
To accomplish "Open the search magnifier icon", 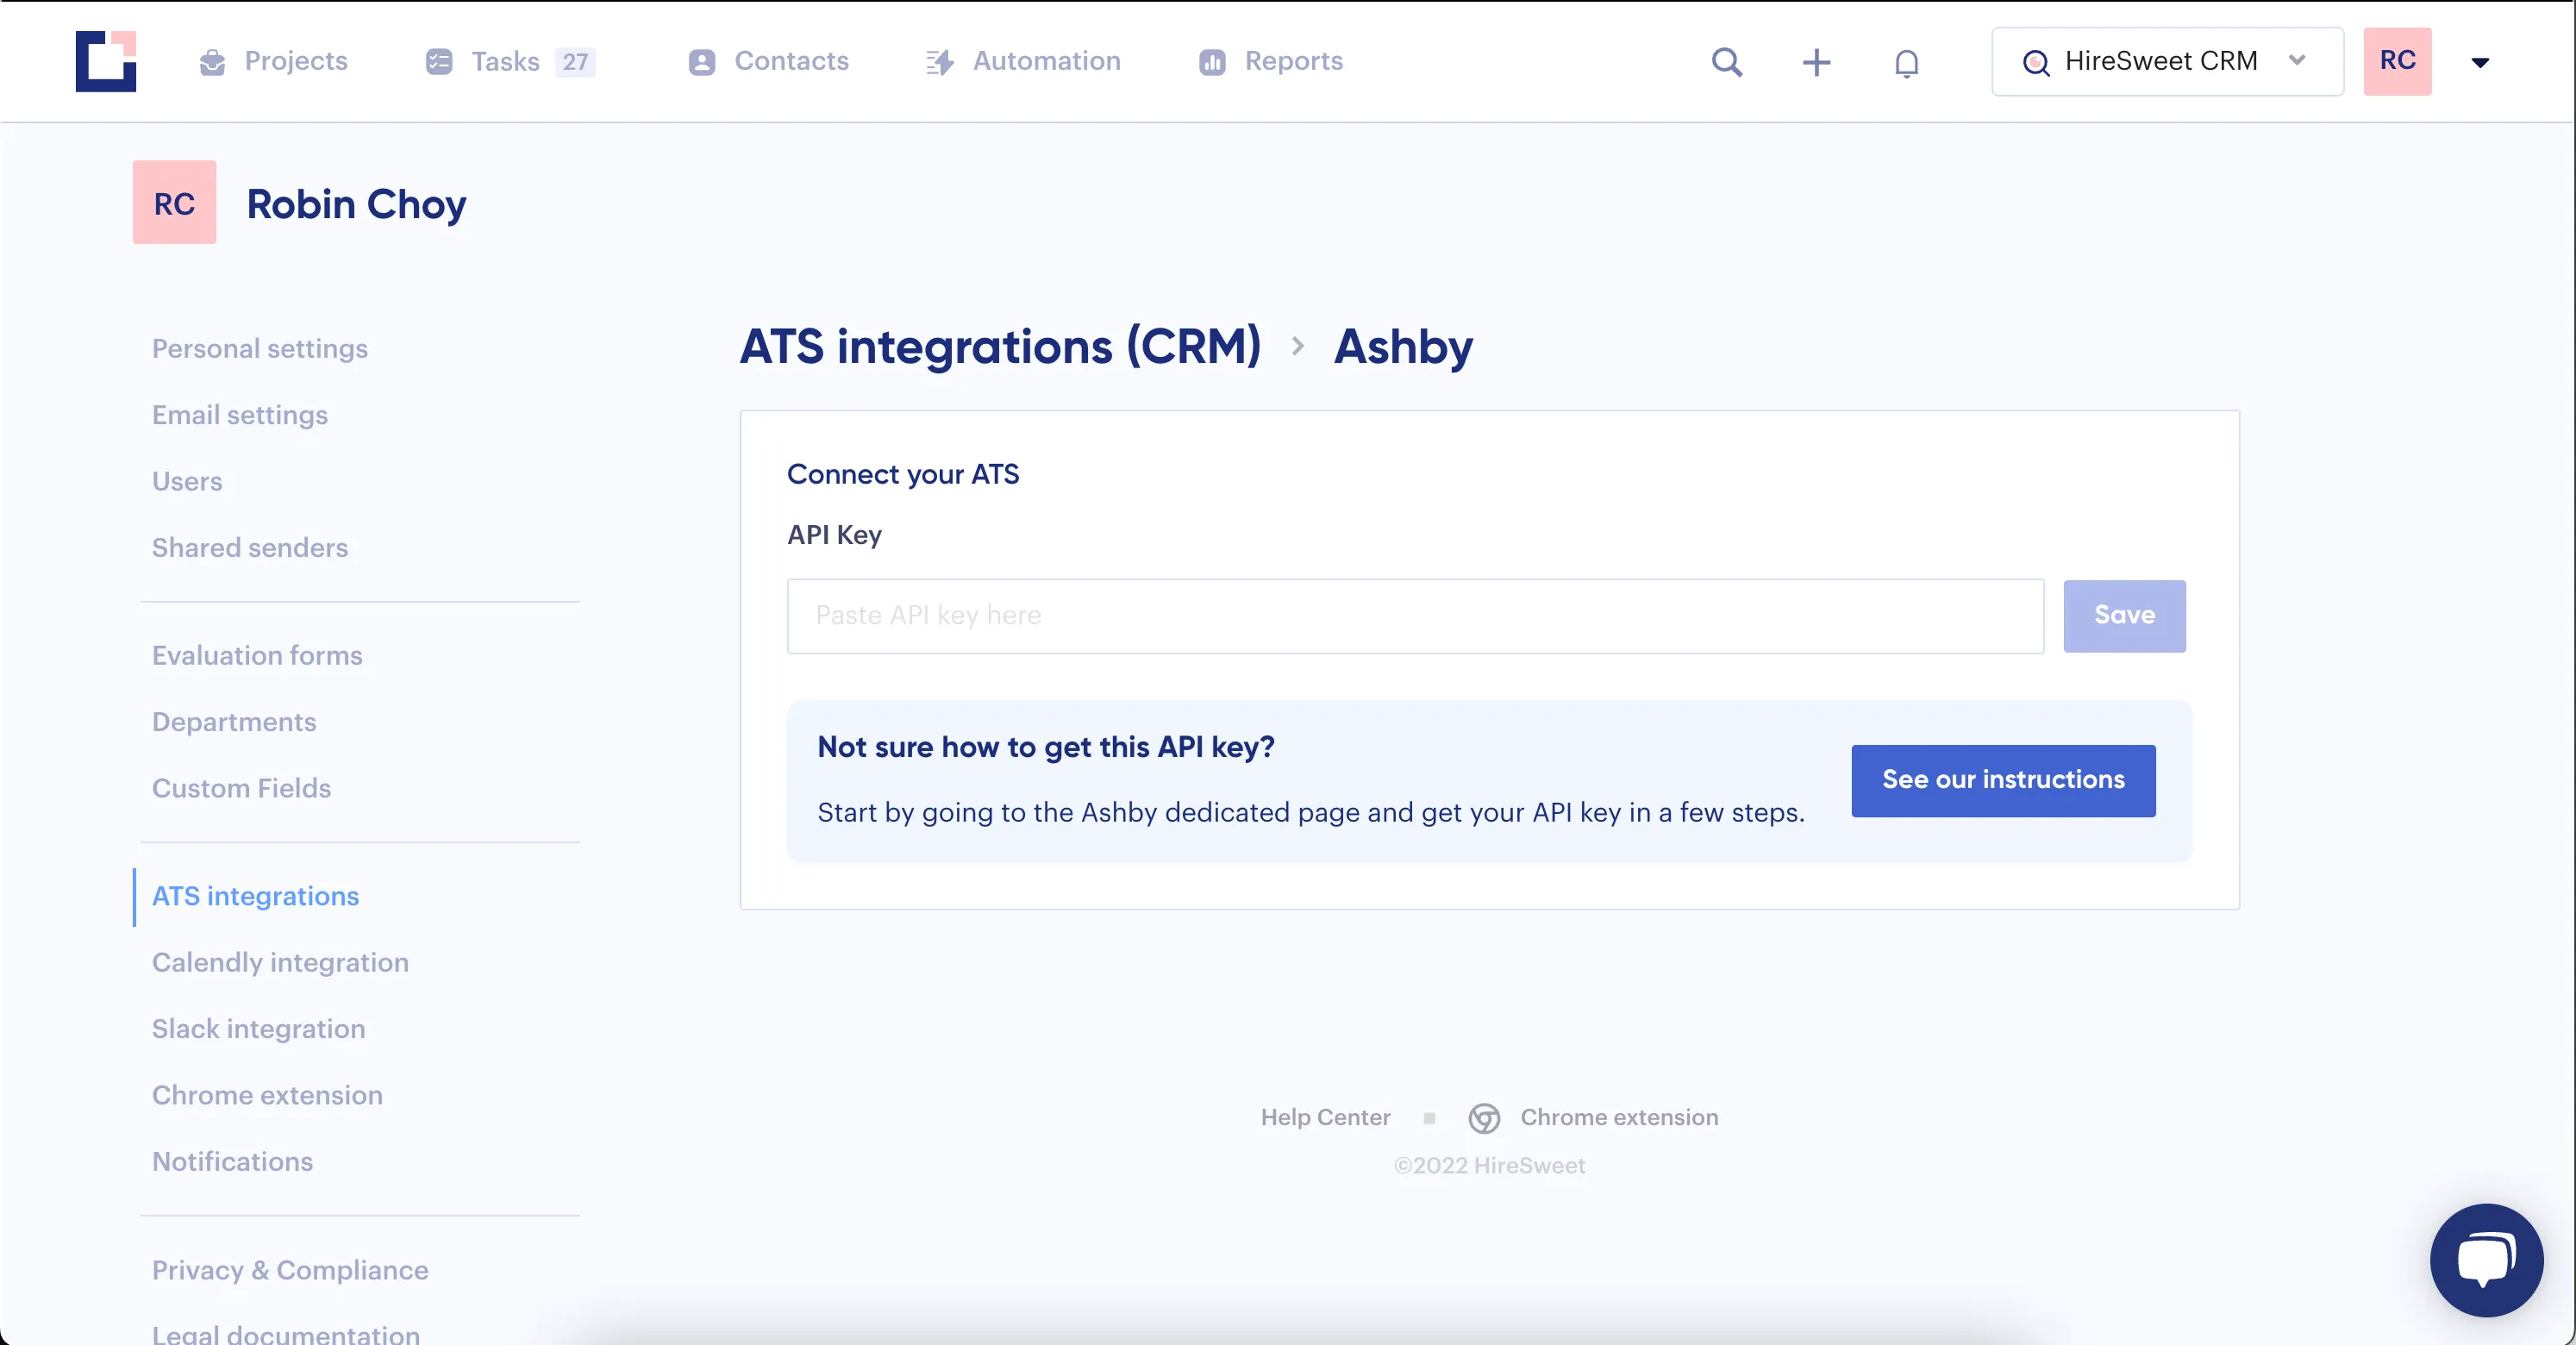I will coord(1727,62).
